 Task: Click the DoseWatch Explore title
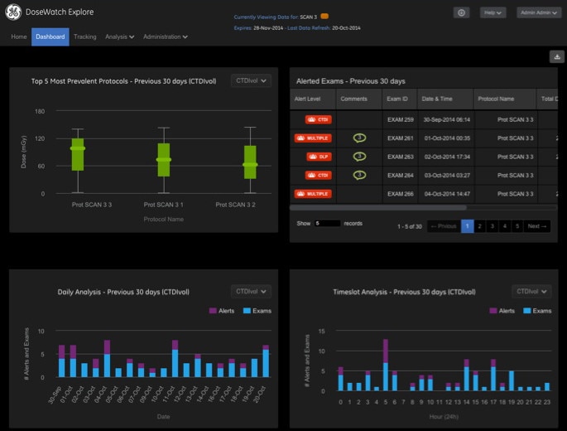click(x=60, y=12)
